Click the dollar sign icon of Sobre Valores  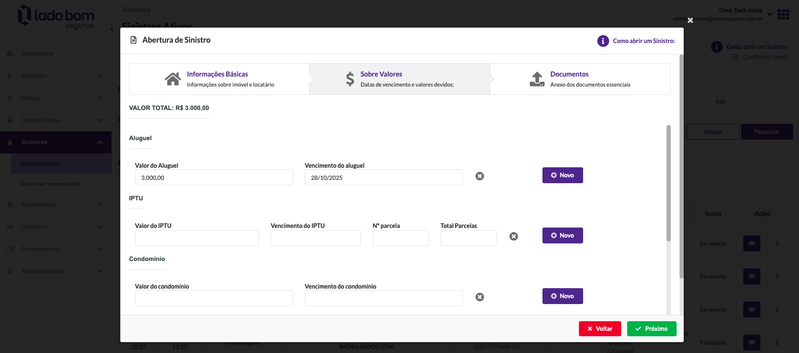[350, 79]
